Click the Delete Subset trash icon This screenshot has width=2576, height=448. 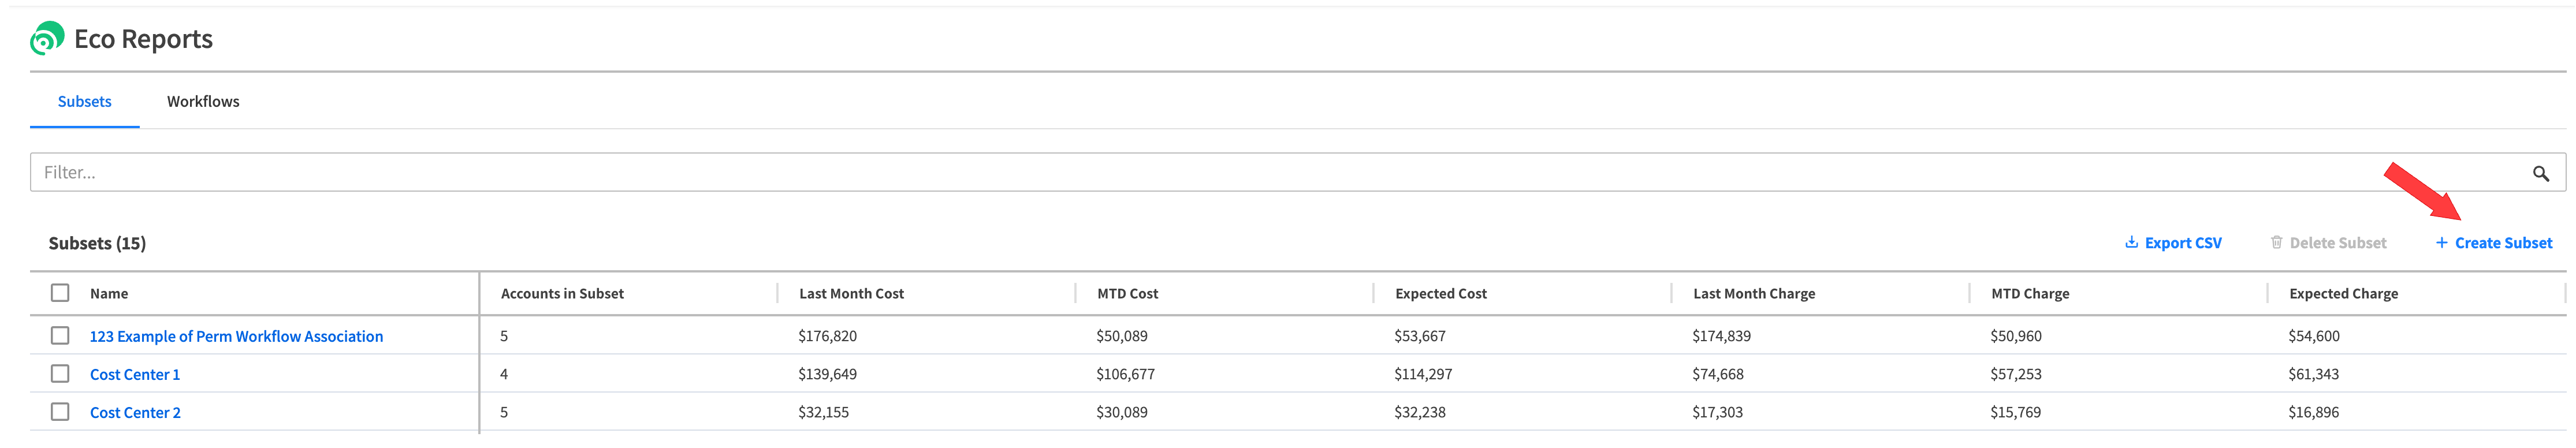2276,243
